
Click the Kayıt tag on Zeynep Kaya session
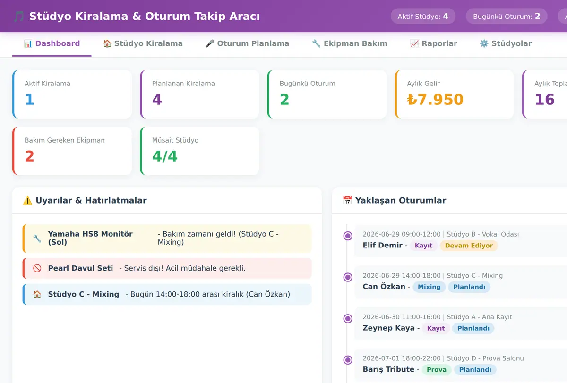click(x=436, y=328)
